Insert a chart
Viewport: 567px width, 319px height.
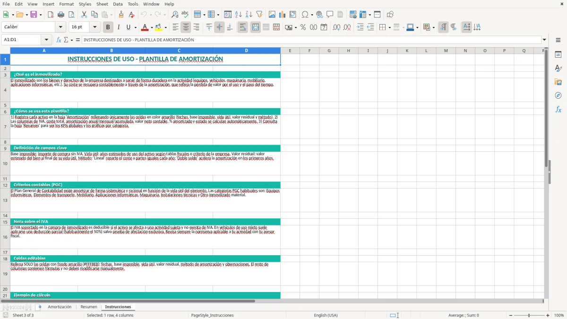[x=283, y=15]
